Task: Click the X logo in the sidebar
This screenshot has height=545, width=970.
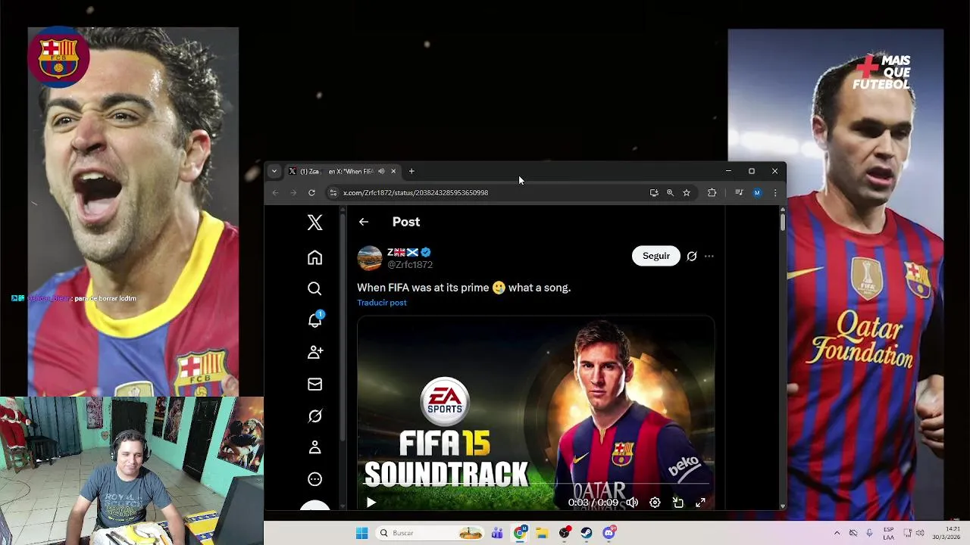Action: (314, 222)
